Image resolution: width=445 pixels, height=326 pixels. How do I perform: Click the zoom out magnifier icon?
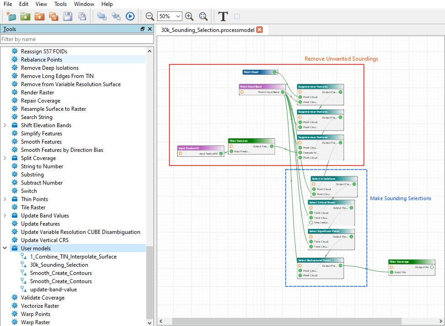149,16
